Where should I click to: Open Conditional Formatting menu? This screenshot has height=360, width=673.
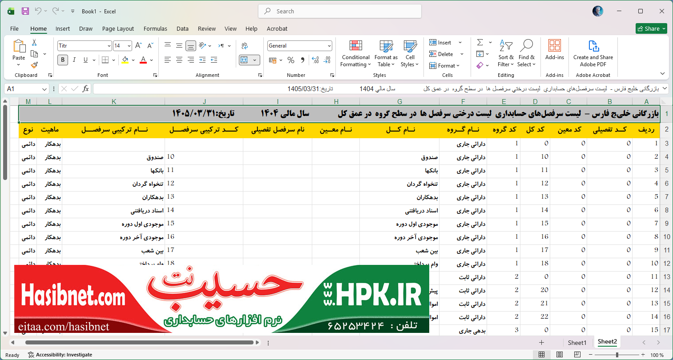(355, 54)
